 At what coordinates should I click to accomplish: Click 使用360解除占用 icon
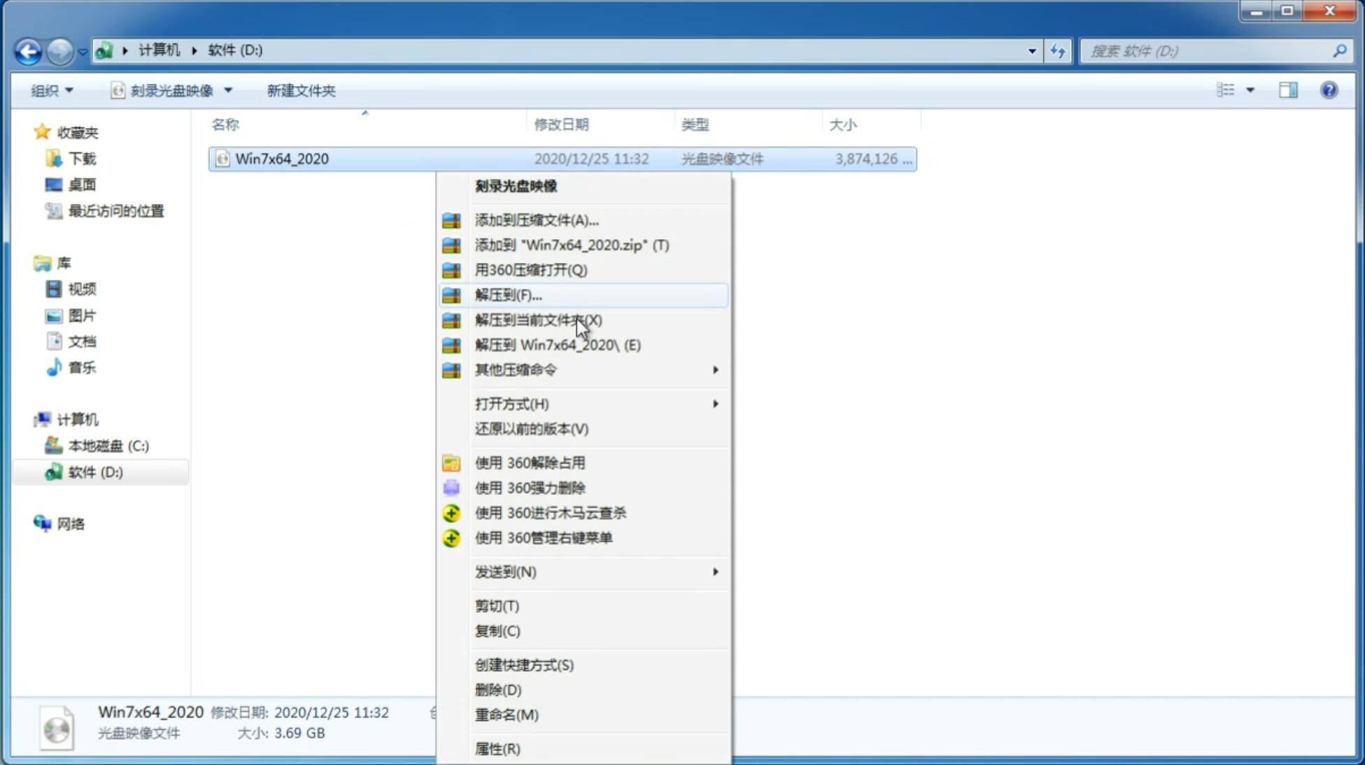point(450,462)
